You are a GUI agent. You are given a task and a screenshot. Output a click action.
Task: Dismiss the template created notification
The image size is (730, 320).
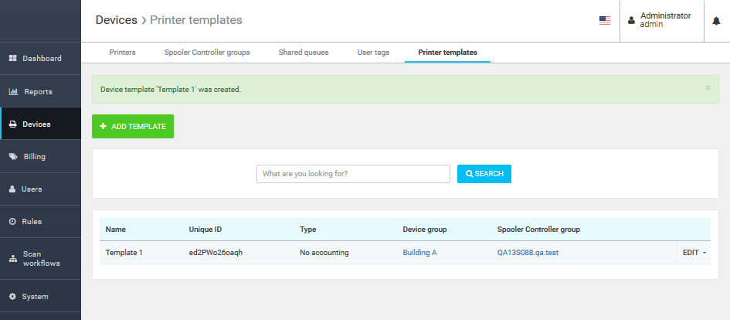click(x=708, y=88)
